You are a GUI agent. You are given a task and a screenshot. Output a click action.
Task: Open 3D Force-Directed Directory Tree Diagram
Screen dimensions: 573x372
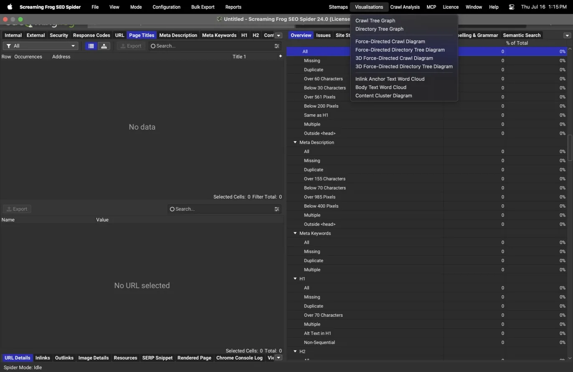[404, 66]
